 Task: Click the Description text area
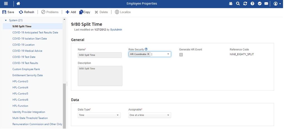point(100,76)
